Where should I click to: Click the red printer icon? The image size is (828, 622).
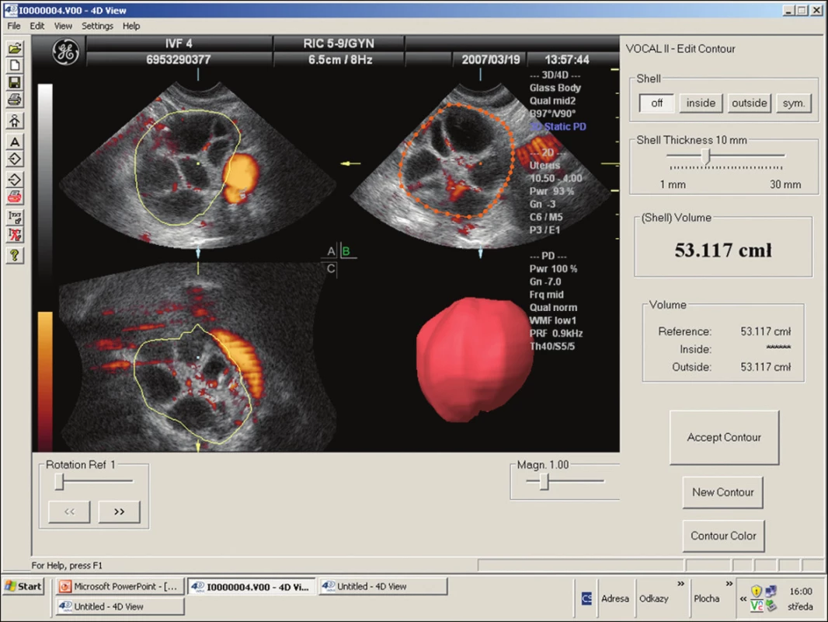click(15, 197)
